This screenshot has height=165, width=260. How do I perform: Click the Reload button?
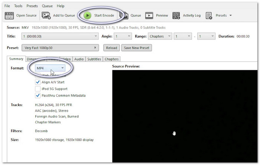tap(111, 48)
